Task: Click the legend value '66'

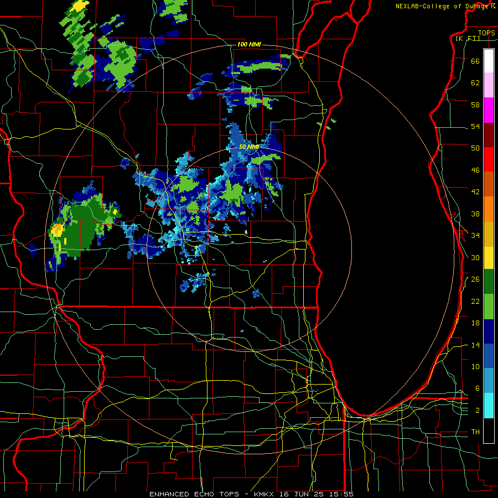Action: click(475, 61)
